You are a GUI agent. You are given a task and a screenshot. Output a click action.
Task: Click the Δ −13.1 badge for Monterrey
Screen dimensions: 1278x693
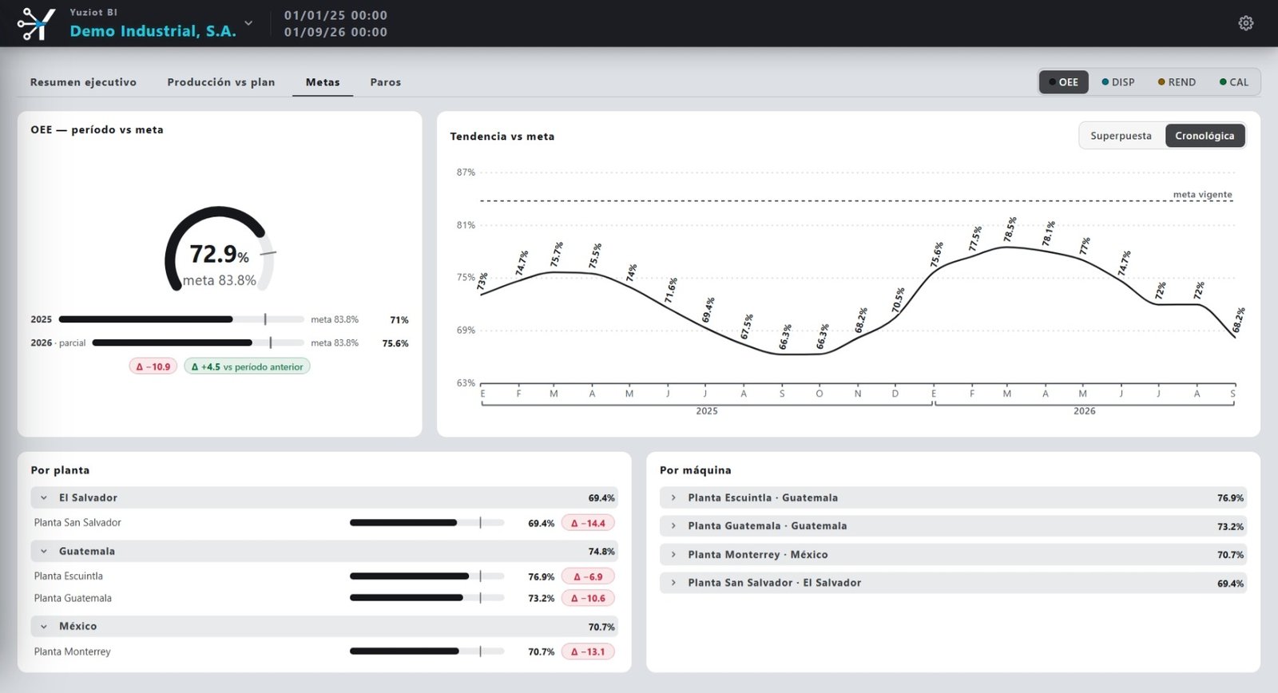[x=588, y=651]
